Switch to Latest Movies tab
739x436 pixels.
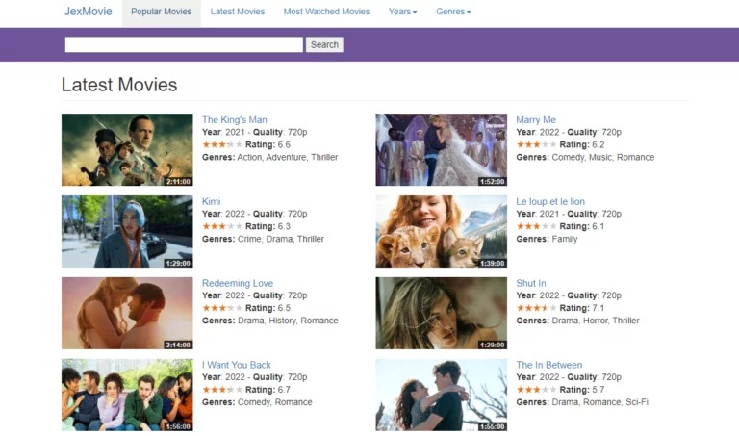tap(237, 12)
